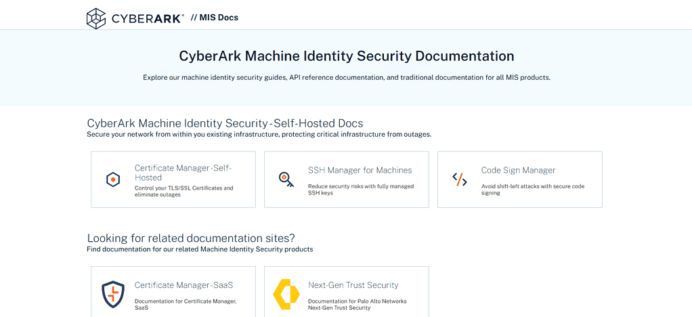Click the CyberArk cube logo icon
Viewport: 692px width, 317px height.
[x=95, y=18]
